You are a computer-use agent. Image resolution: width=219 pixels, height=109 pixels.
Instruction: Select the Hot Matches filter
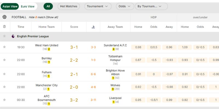[68, 6]
